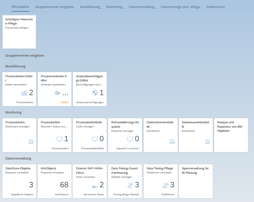
Task: Click the views icon in Externe SAP-HANA-Views tile
Action: coord(94,187)
